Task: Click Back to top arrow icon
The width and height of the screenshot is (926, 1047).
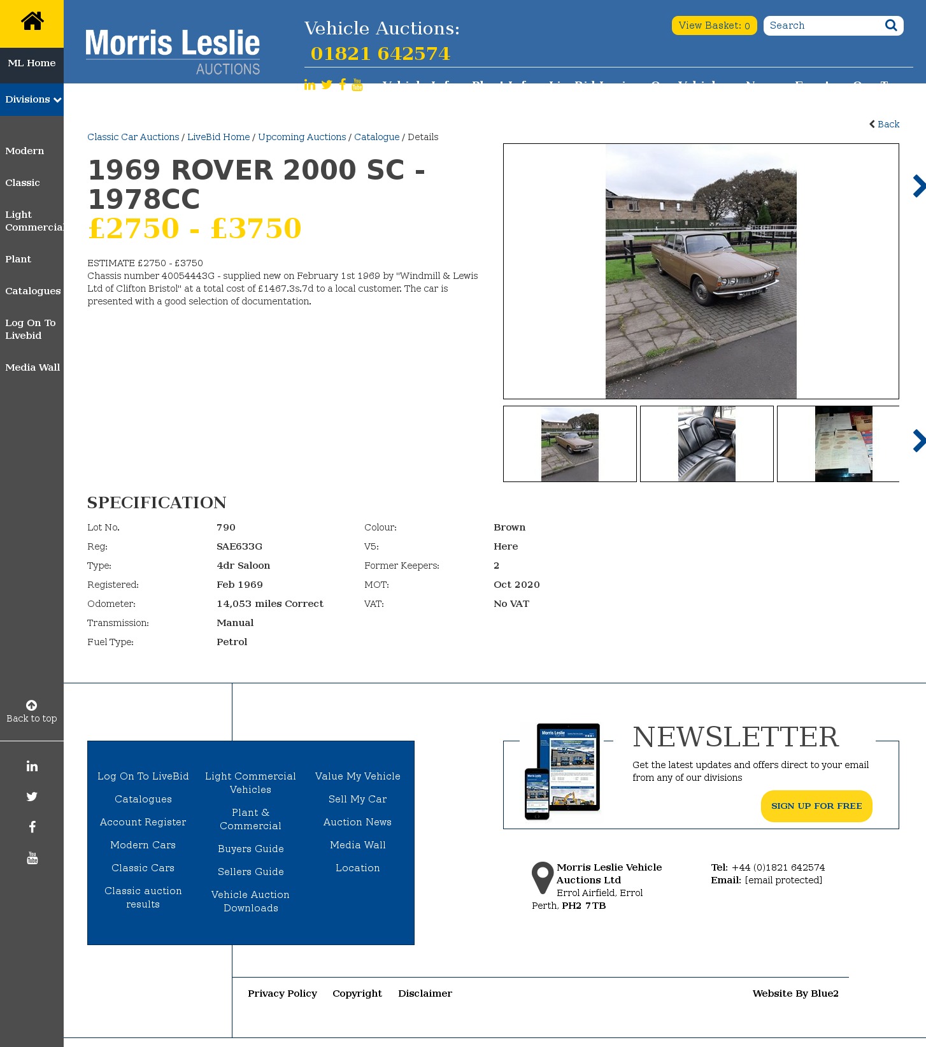Action: [31, 705]
